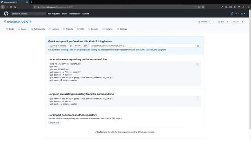The image size is (251, 141).
Task: Open the Insights tab
Action: [x=107, y=29]
